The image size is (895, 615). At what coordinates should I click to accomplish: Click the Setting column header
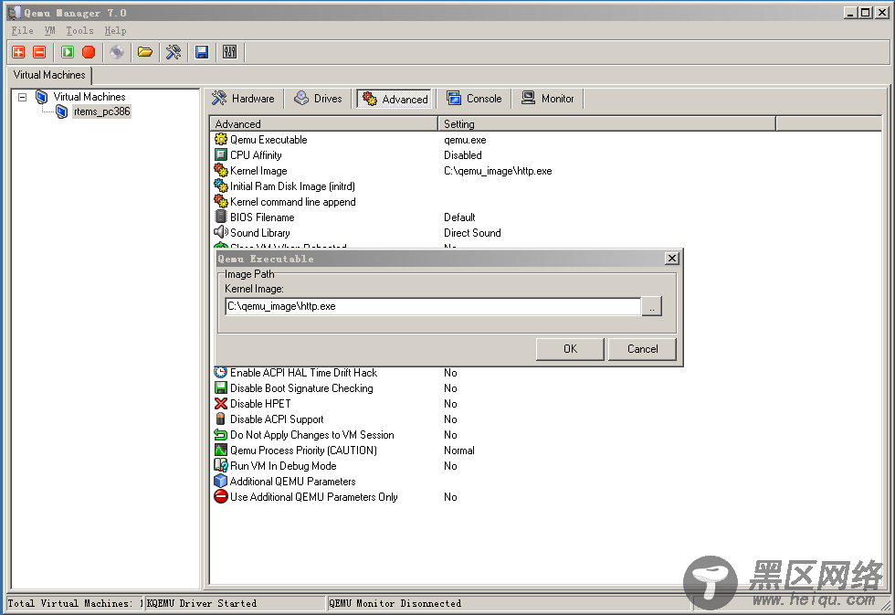(606, 124)
